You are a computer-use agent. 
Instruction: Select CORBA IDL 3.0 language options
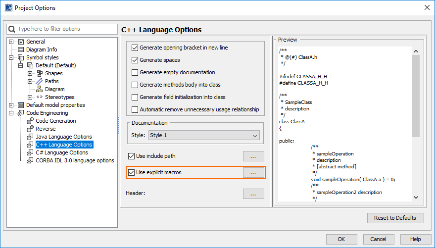tap(75, 160)
